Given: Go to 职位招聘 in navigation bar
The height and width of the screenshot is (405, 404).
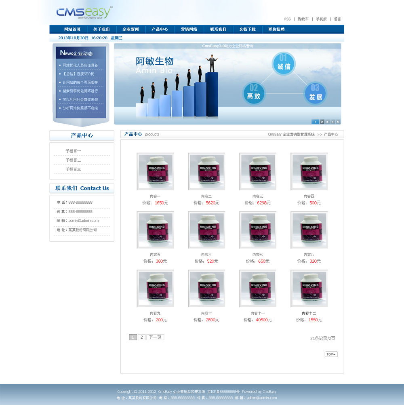Looking at the screenshot, I should click(x=276, y=30).
